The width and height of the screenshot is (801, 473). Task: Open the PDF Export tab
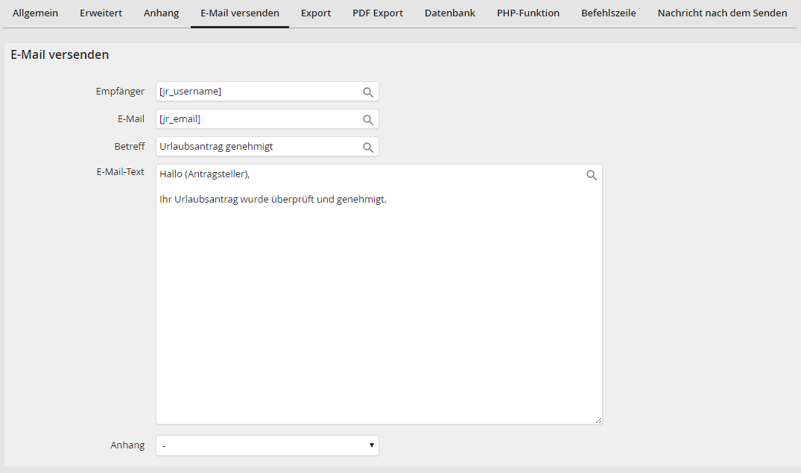[x=378, y=13]
